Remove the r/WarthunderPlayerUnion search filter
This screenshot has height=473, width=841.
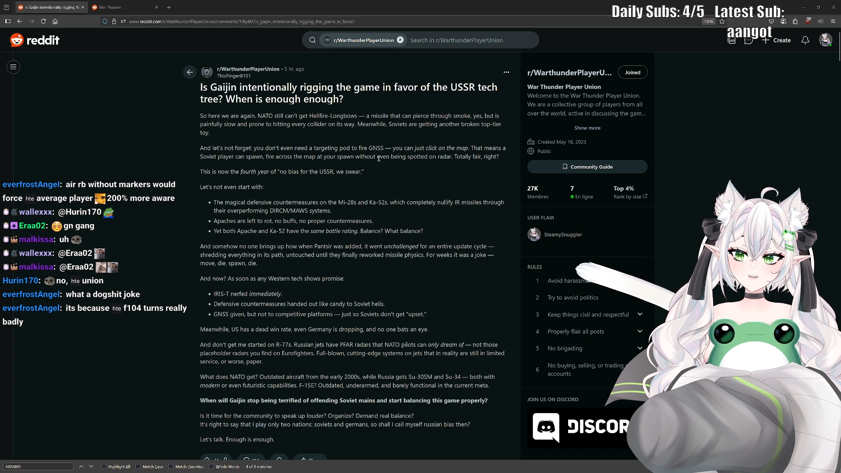400,40
